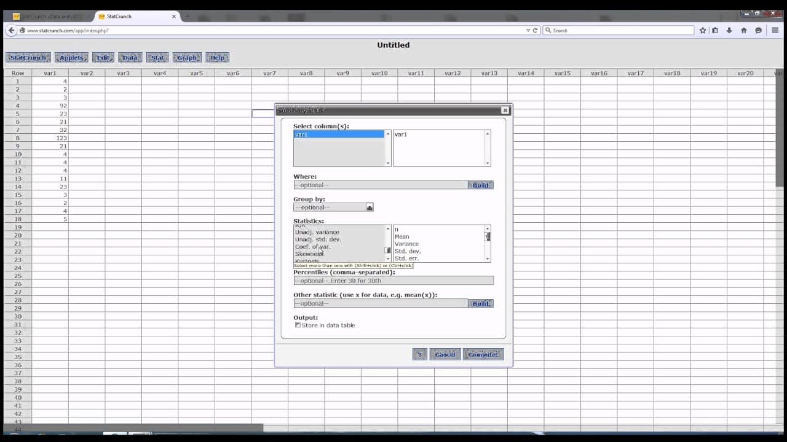
Task: Reload the page with the refresh icon
Action: click(x=536, y=30)
